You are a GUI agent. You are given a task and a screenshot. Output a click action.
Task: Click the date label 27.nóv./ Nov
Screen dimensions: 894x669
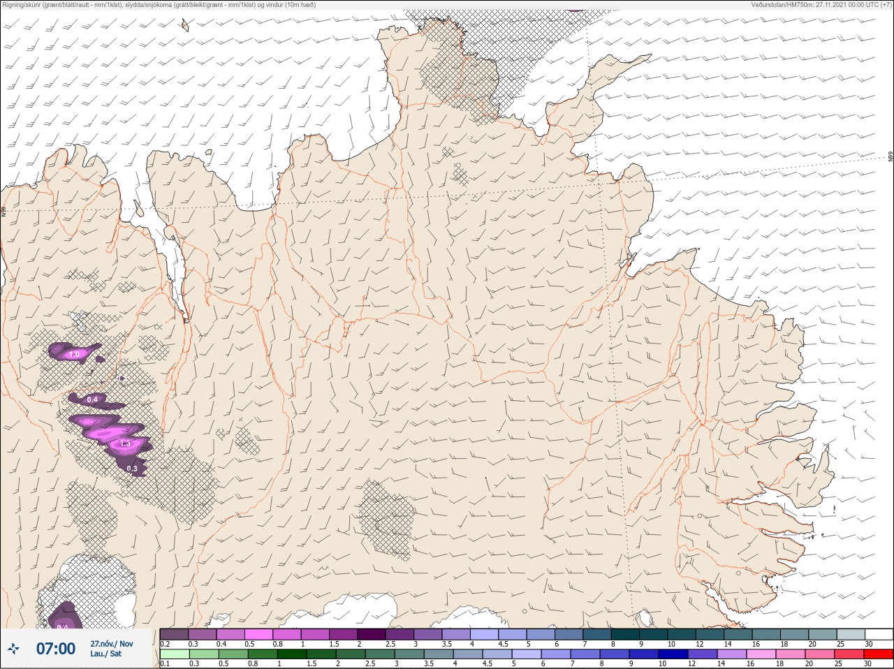111,644
